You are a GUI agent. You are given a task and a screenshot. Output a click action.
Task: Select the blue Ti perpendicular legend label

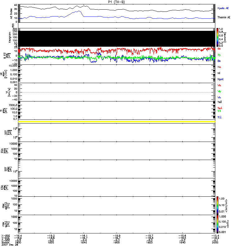[219, 117]
